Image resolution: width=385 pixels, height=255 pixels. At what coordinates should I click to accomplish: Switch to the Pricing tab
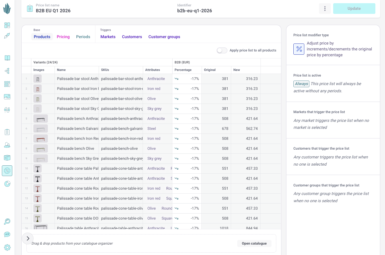63,37
